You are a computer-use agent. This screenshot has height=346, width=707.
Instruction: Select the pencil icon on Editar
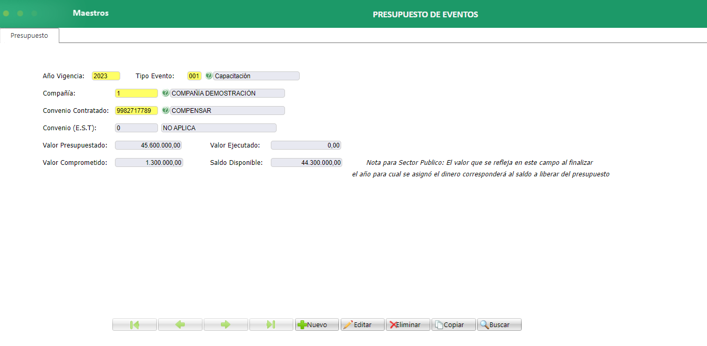click(x=349, y=324)
